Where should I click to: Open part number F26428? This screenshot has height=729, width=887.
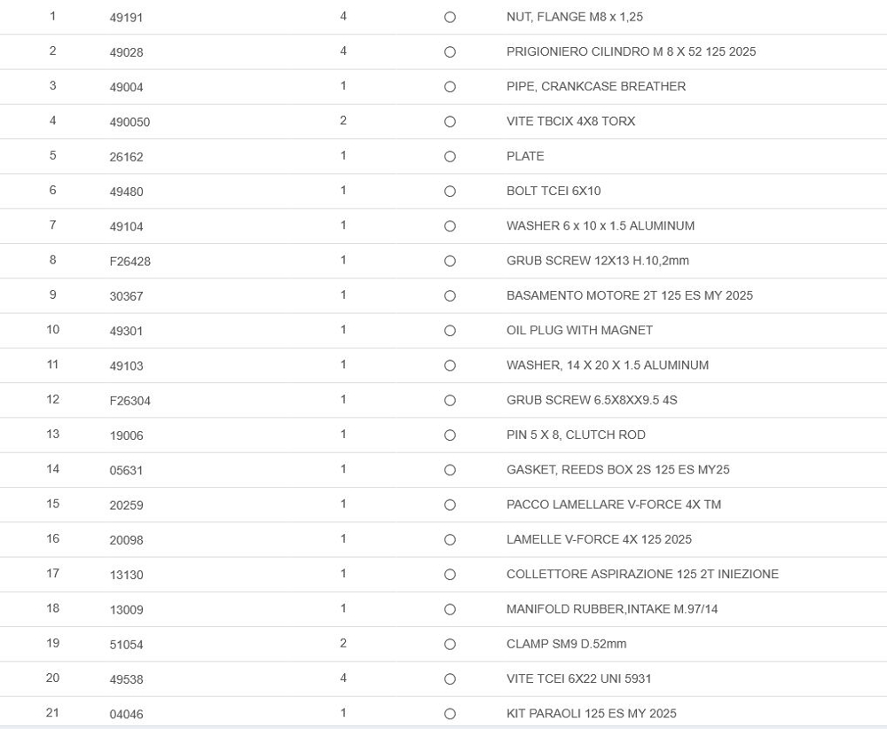point(130,262)
